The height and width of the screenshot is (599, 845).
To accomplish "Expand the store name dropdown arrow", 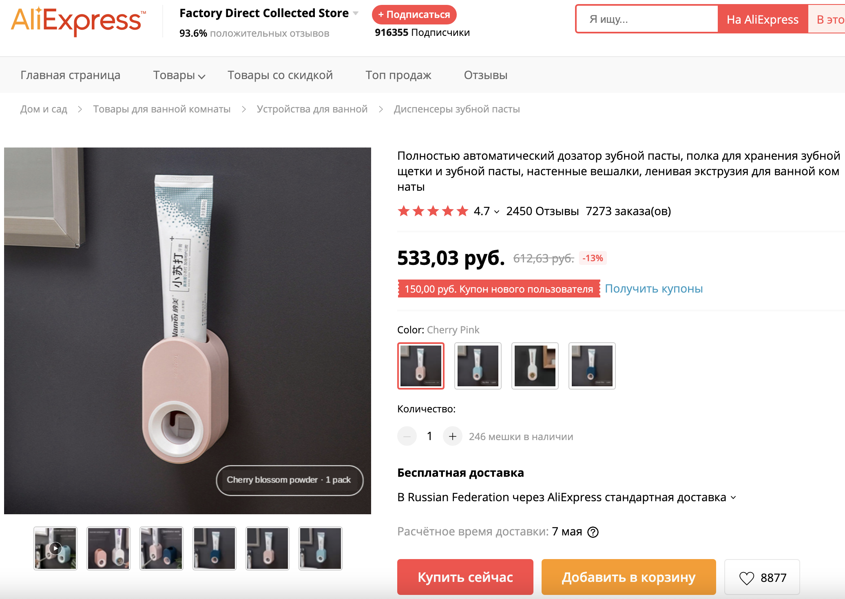I will [x=356, y=13].
